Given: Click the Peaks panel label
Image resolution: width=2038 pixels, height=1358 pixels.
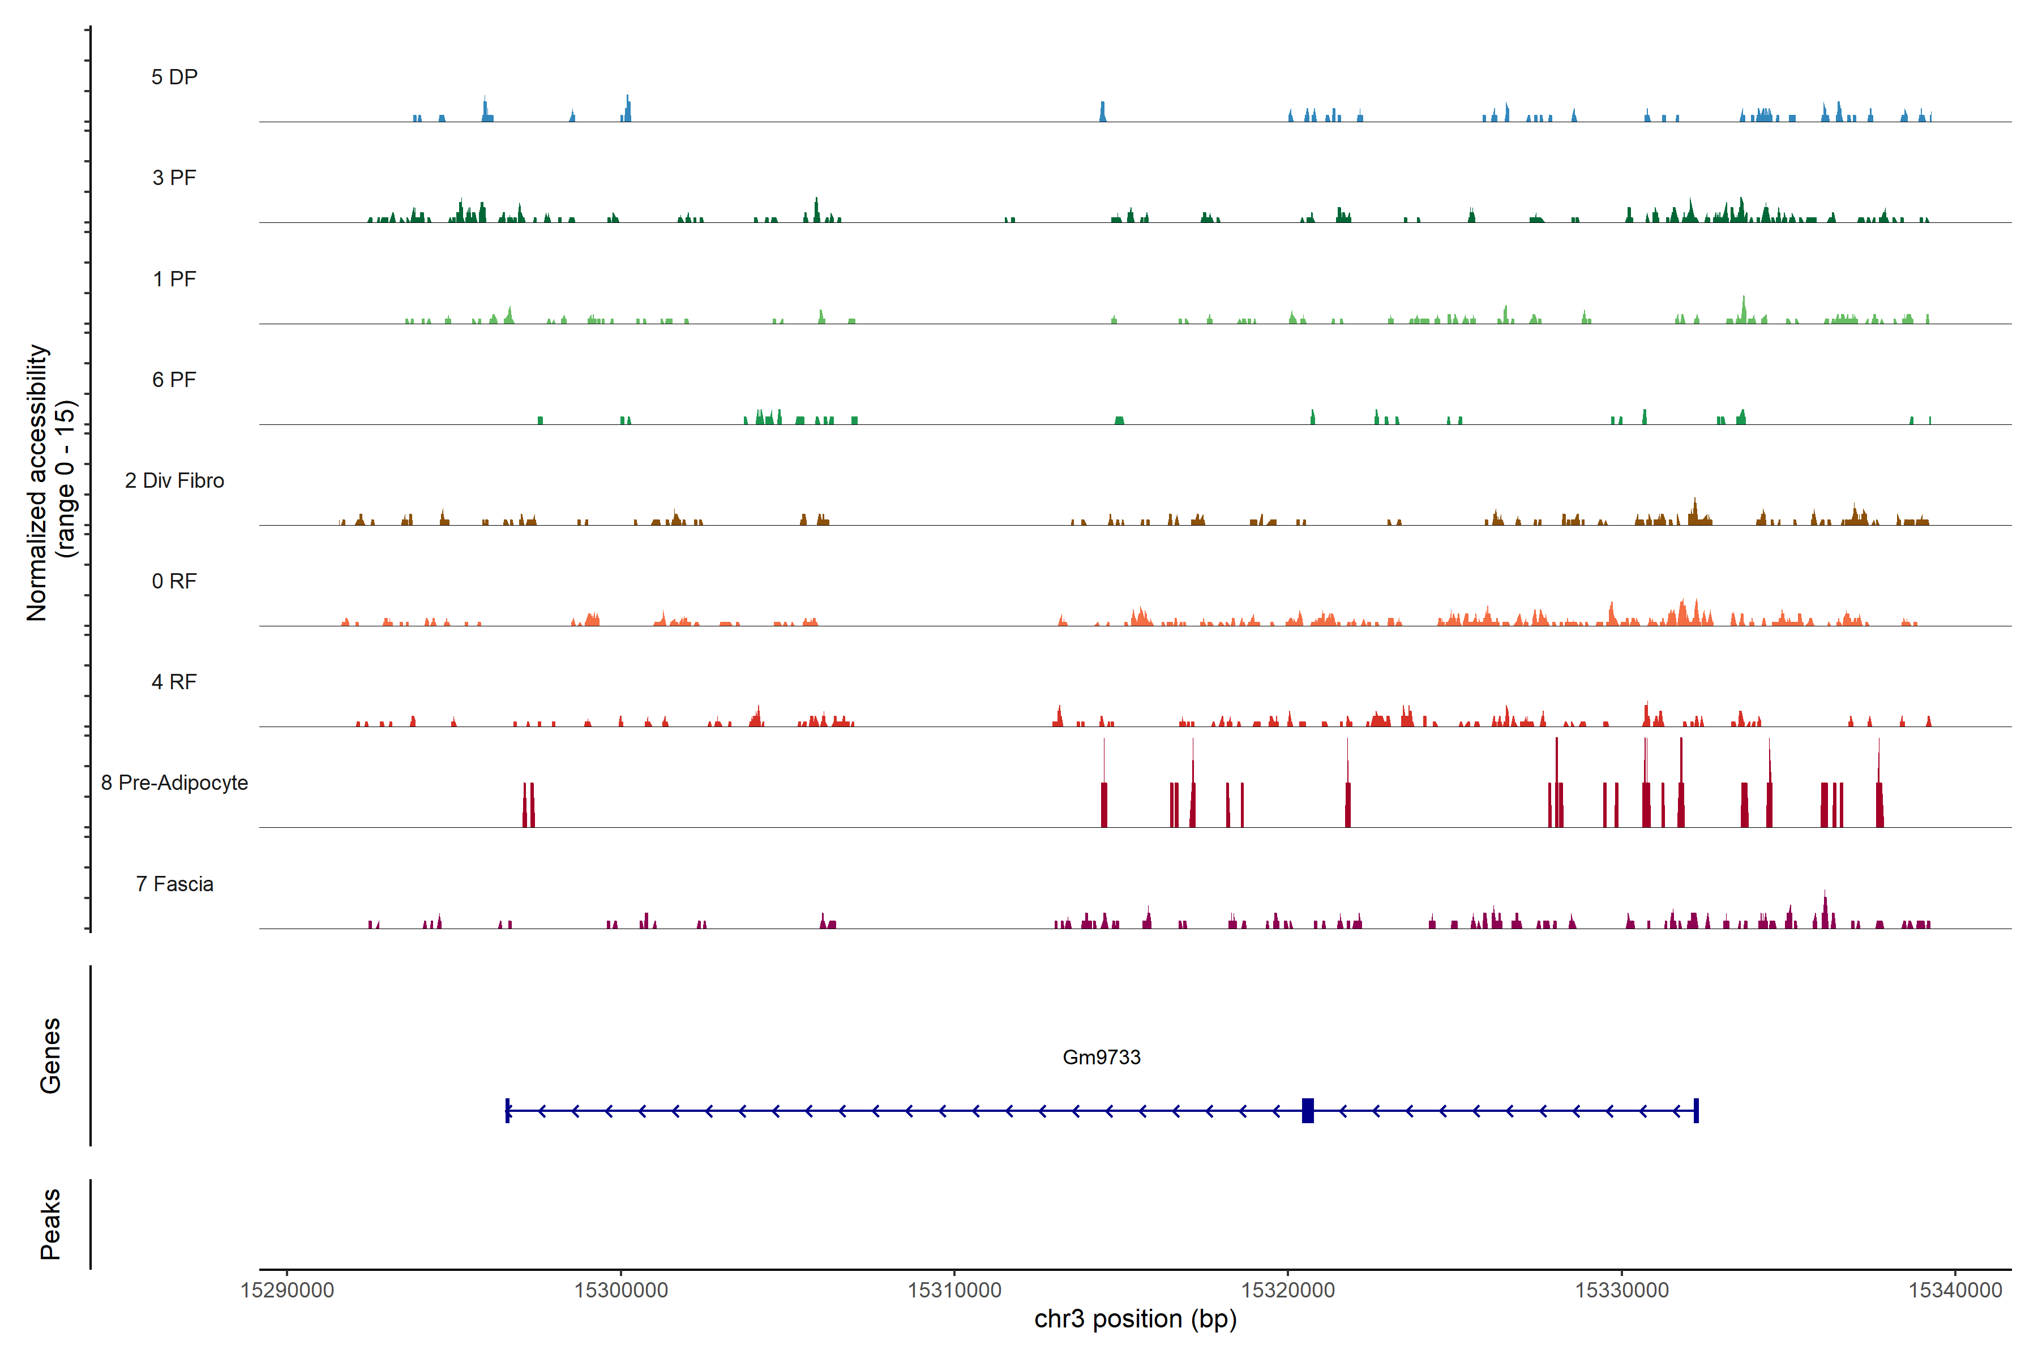Looking at the screenshot, I should [x=50, y=1224].
